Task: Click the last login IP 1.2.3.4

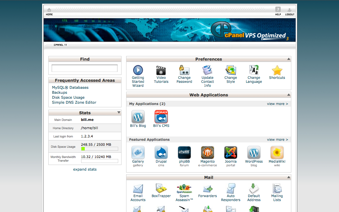Action: click(87, 136)
